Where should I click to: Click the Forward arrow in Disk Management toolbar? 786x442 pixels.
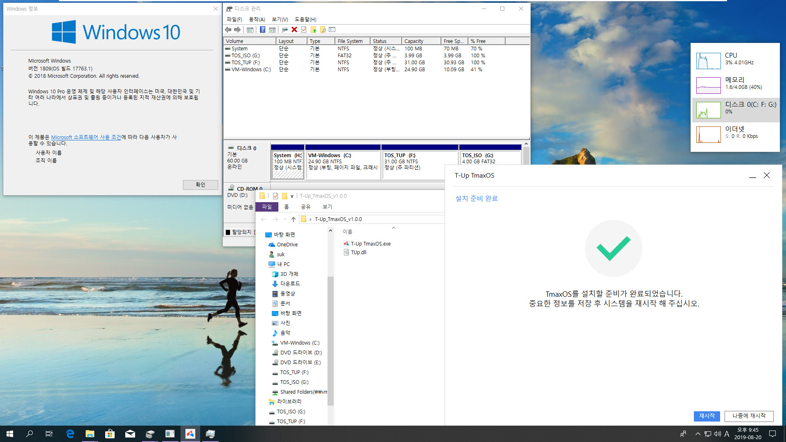click(237, 29)
